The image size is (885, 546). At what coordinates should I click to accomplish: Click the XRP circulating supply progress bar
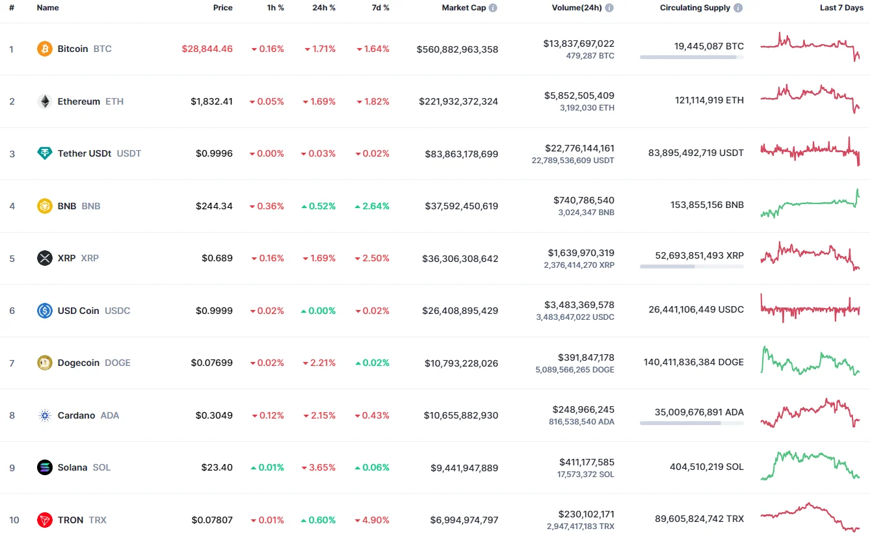coord(691,266)
